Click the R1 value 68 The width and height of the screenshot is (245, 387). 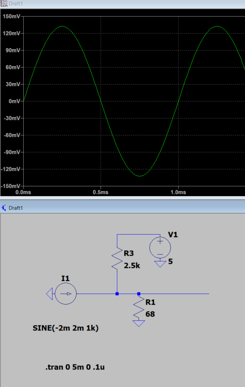pyautogui.click(x=150, y=314)
